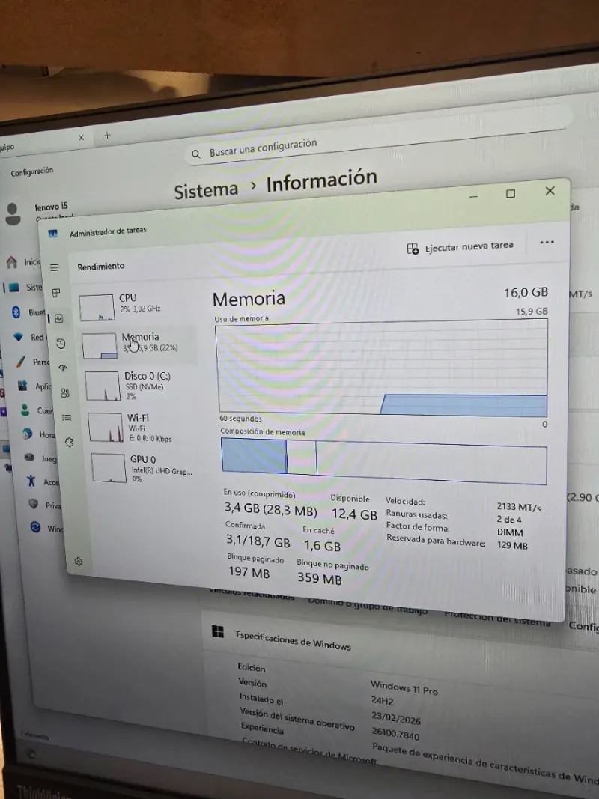Image resolution: width=599 pixels, height=799 pixels.
Task: Open Bluetooth section in Settings navigation
Action: pos(29,312)
